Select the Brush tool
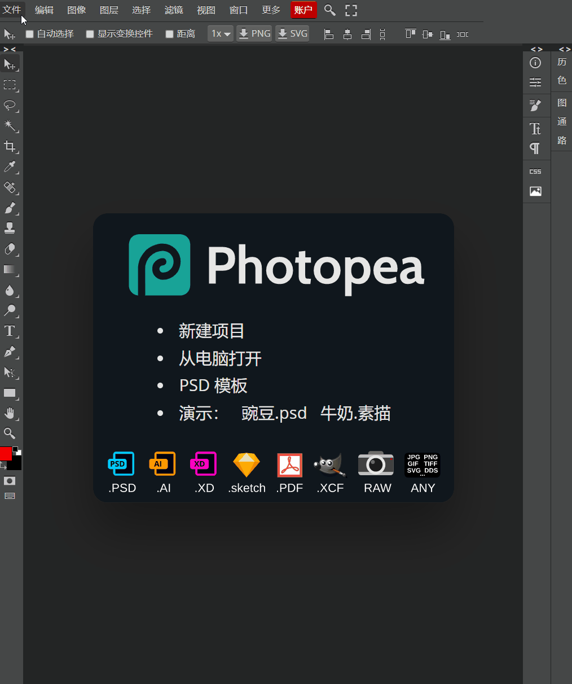 (x=10, y=208)
